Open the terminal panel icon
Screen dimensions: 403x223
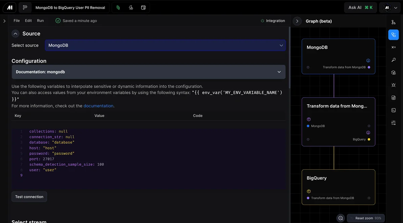click(393, 110)
